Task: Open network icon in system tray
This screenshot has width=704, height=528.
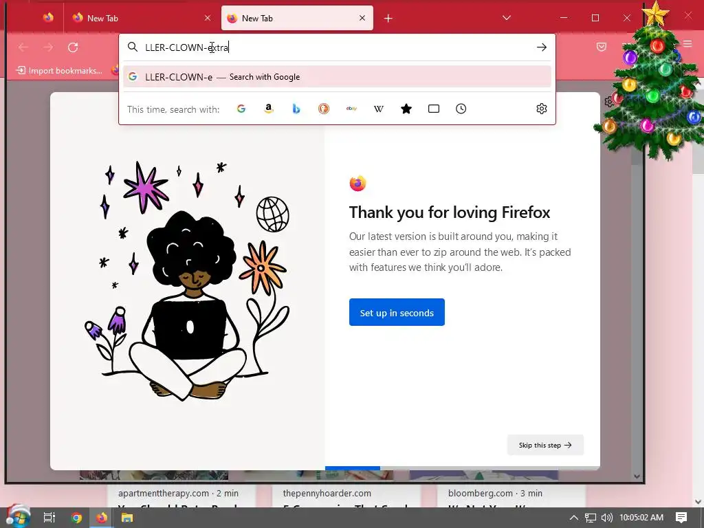Action: 591,518
